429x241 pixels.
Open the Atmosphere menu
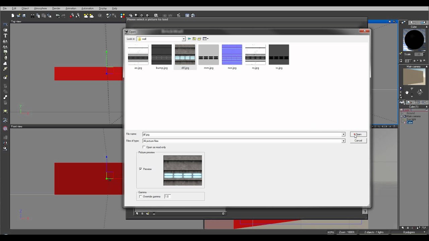pyautogui.click(x=40, y=8)
